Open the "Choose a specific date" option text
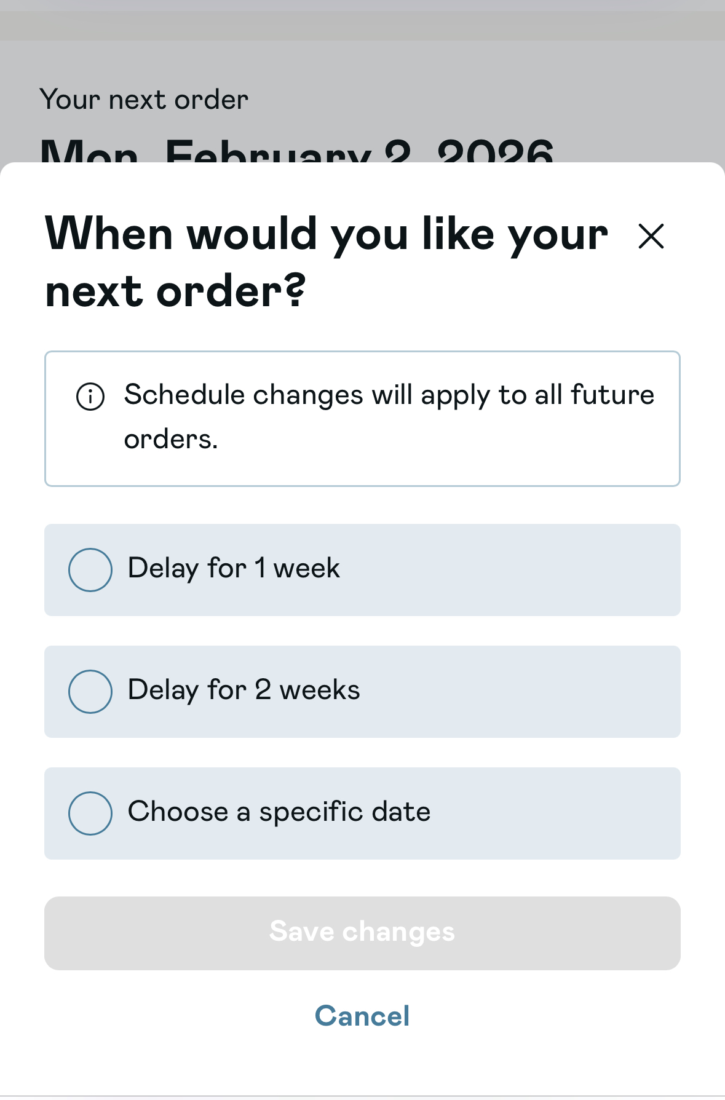725x1100 pixels. pyautogui.click(x=279, y=812)
